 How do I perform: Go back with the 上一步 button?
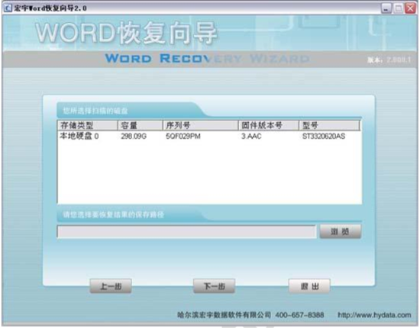pyautogui.click(x=111, y=287)
